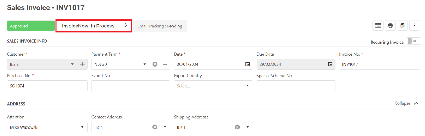Expand the Attention dropdown for Mike Wazowski
The width and height of the screenshot is (425, 136).
click(x=82, y=127)
